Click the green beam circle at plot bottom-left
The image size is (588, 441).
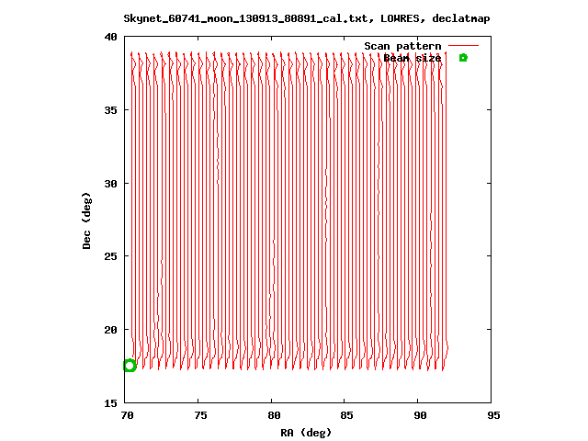130,366
